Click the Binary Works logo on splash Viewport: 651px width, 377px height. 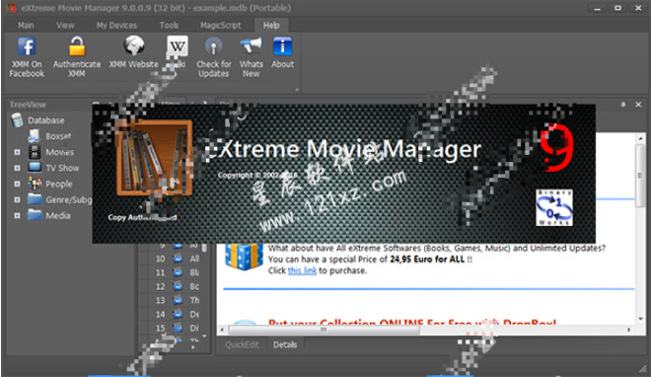(x=554, y=207)
